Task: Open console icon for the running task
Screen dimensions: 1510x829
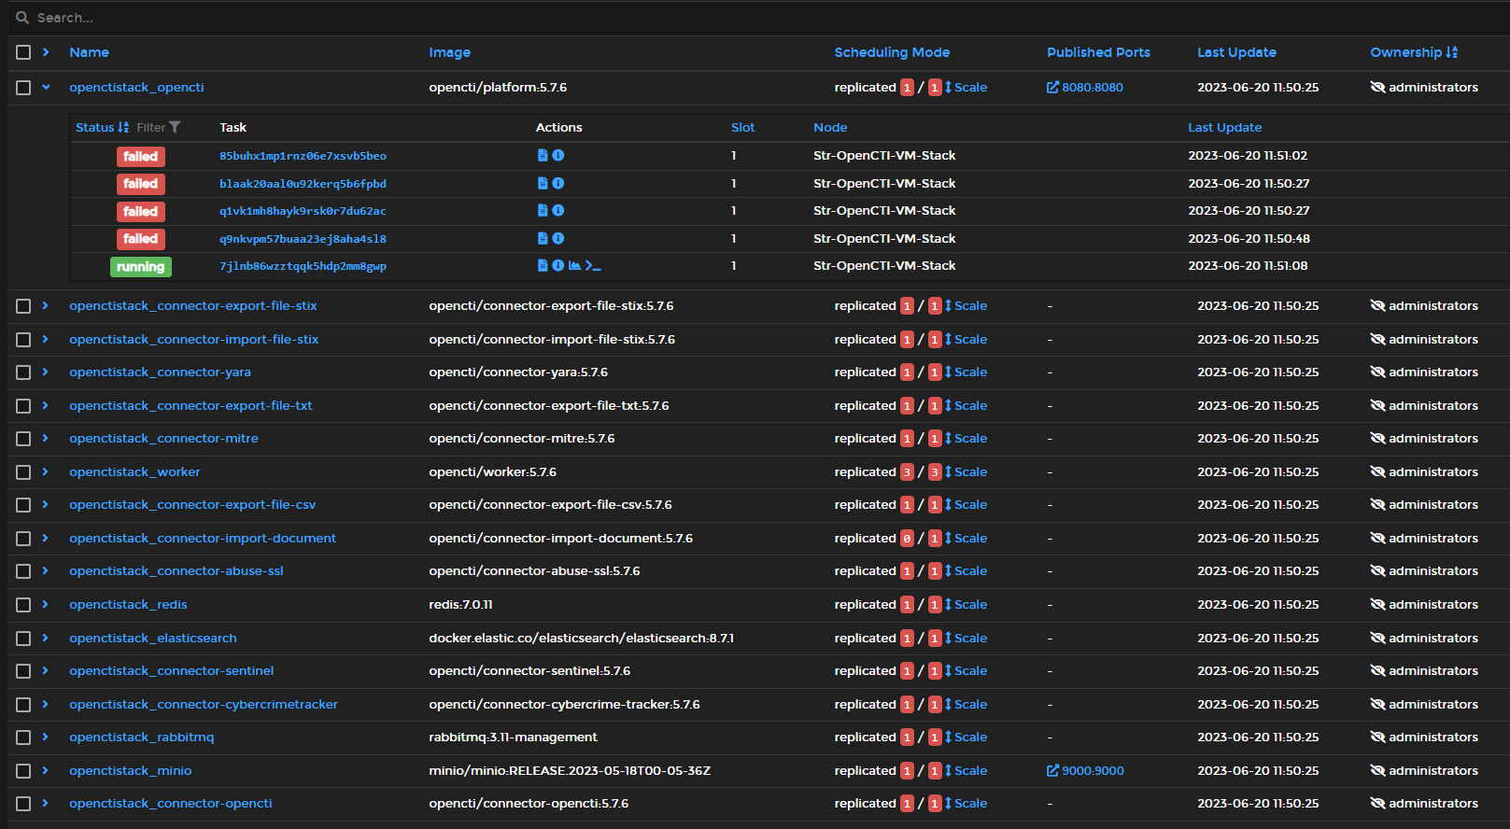Action: pyautogui.click(x=593, y=266)
